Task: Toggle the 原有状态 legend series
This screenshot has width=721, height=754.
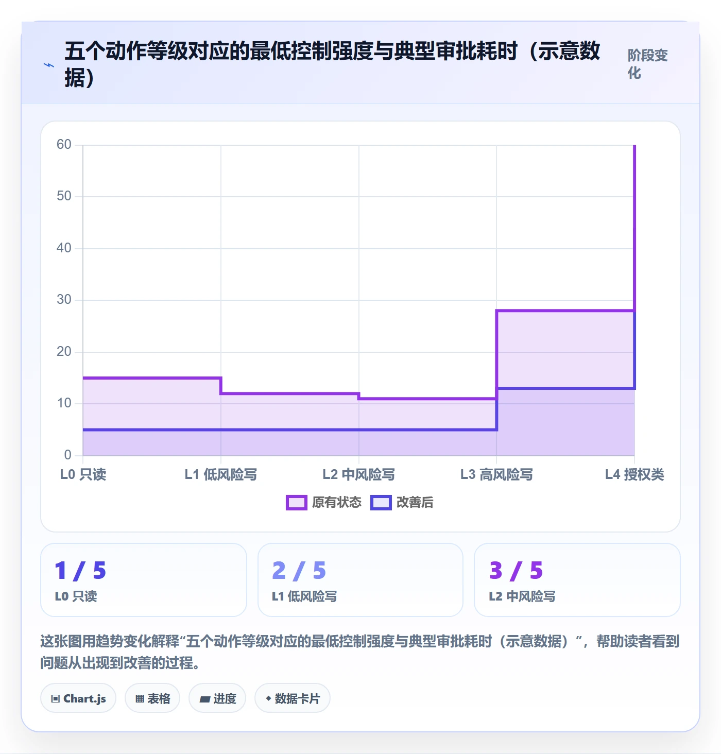Action: (x=324, y=502)
